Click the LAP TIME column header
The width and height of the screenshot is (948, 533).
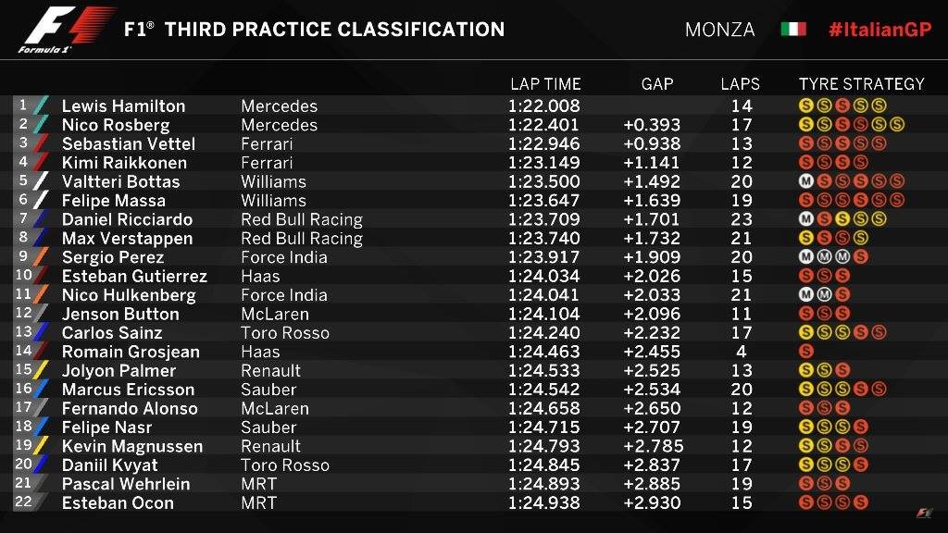pos(545,84)
